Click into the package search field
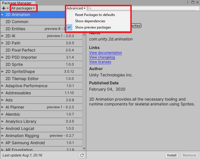200x159 pixels. coord(143,9)
